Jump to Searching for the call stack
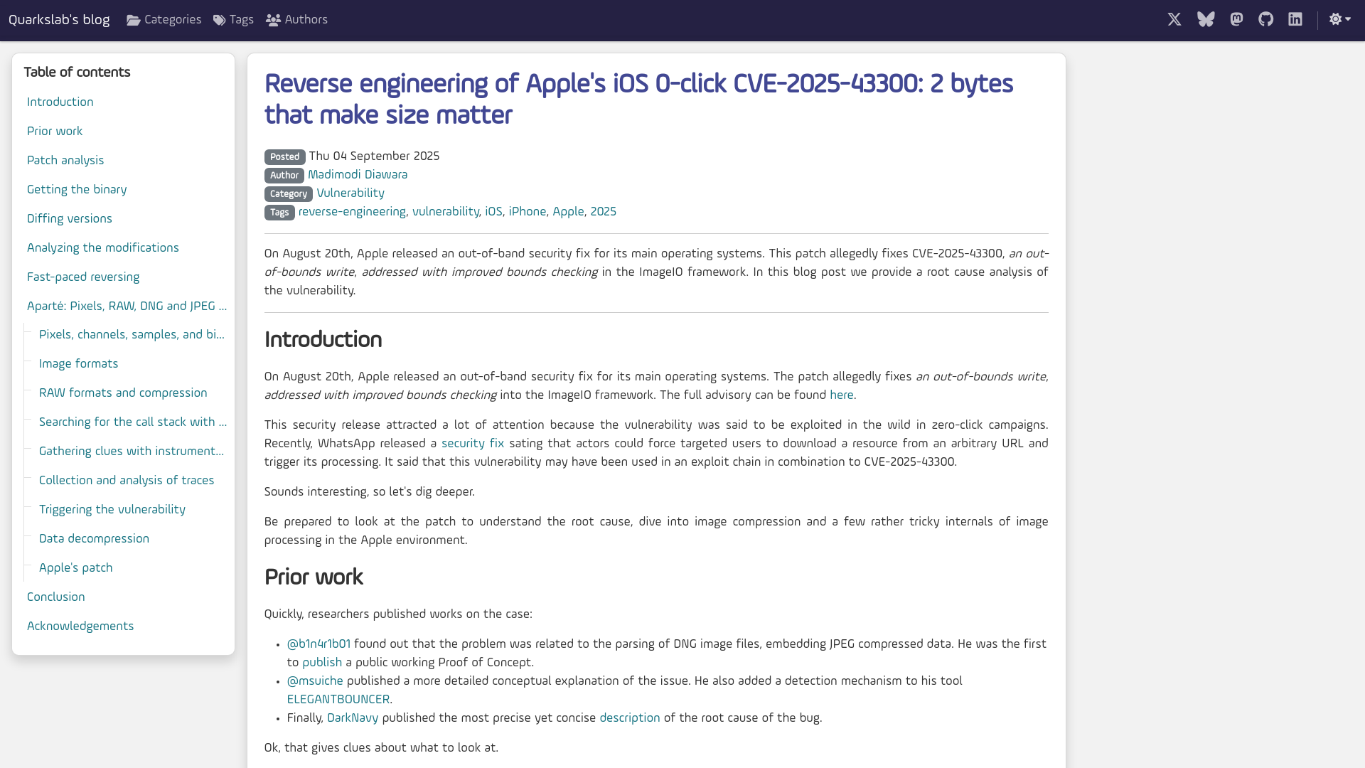Viewport: 1365px width, 768px height. click(x=133, y=422)
